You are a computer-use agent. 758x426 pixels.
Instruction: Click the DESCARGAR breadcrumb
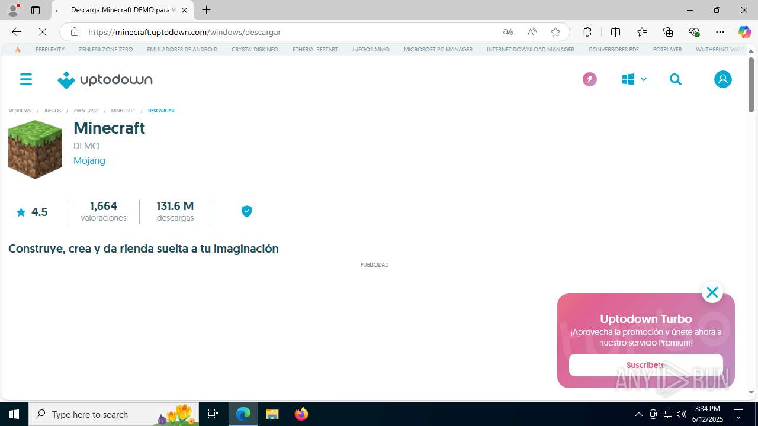161,111
